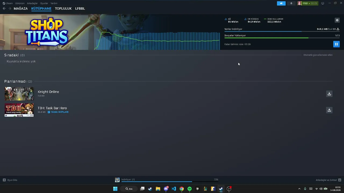Click Otomatik güncellemeler etkin link
344x193 pixels.
click(x=318, y=55)
